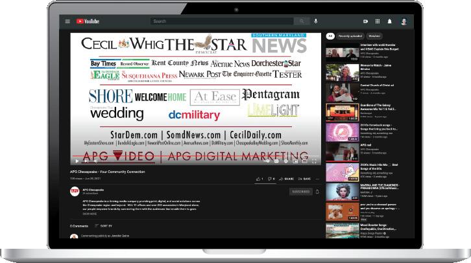Click the commenter profile avatar beside the comment box
The height and width of the screenshot is (263, 471).
(x=74, y=236)
